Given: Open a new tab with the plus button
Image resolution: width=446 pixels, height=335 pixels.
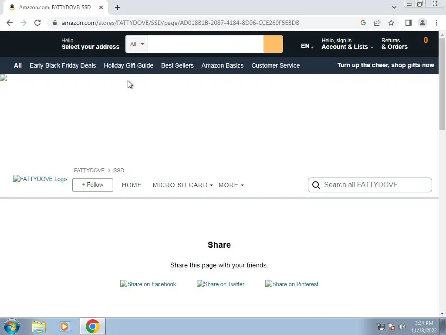Looking at the screenshot, I should 118,7.
